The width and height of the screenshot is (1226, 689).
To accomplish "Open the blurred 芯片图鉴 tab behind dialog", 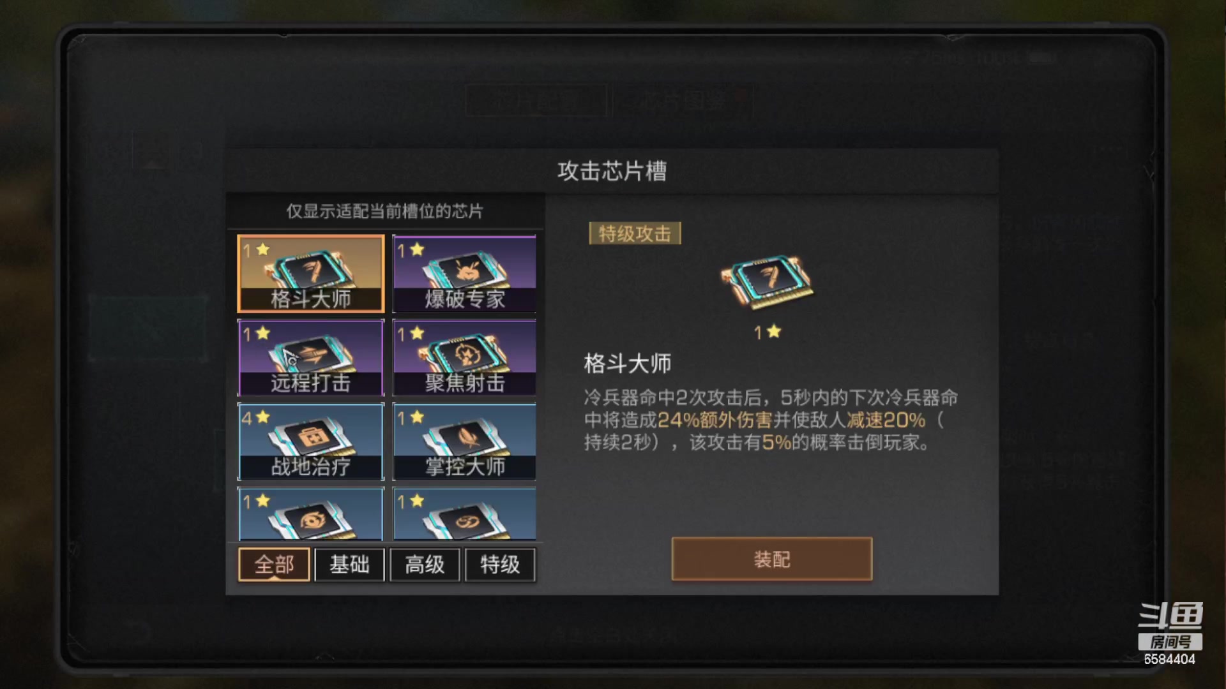I will pyautogui.click(x=683, y=100).
